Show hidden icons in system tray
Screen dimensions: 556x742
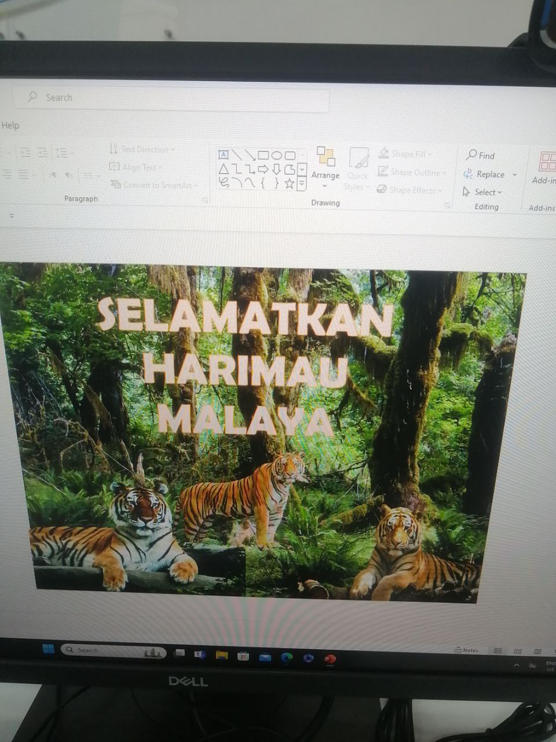click(517, 665)
